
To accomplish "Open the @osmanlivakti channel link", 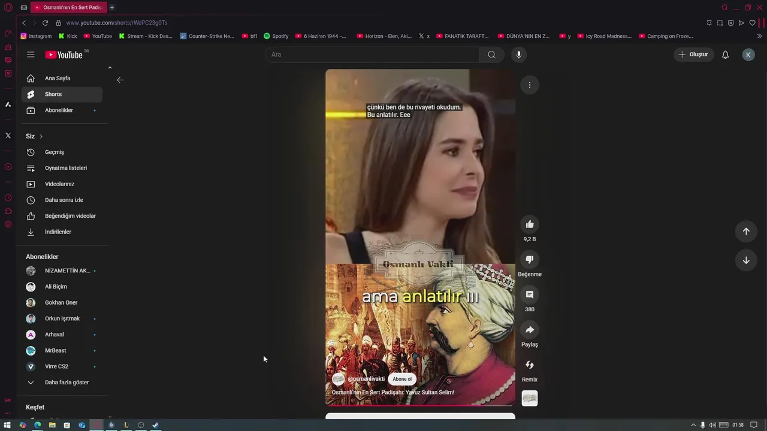I will 366,379.
